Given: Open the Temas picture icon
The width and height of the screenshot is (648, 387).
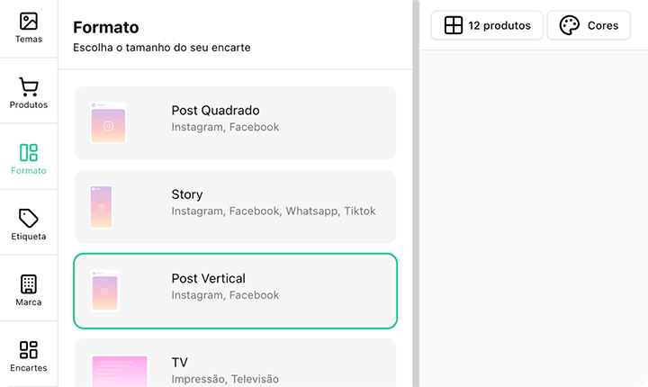Looking at the screenshot, I should (29, 22).
